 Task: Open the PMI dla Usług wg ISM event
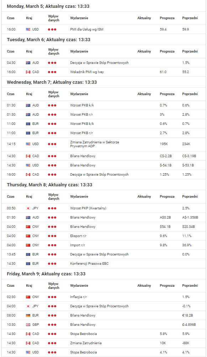pyautogui.click(x=87, y=29)
